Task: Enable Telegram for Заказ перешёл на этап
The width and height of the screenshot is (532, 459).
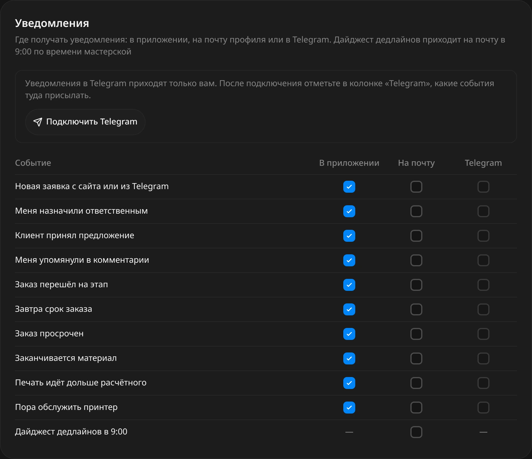Action: pyautogui.click(x=483, y=285)
